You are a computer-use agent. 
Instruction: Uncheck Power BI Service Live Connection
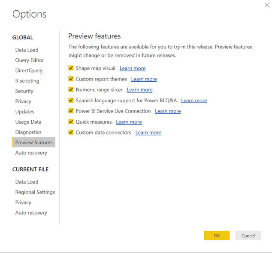71,111
